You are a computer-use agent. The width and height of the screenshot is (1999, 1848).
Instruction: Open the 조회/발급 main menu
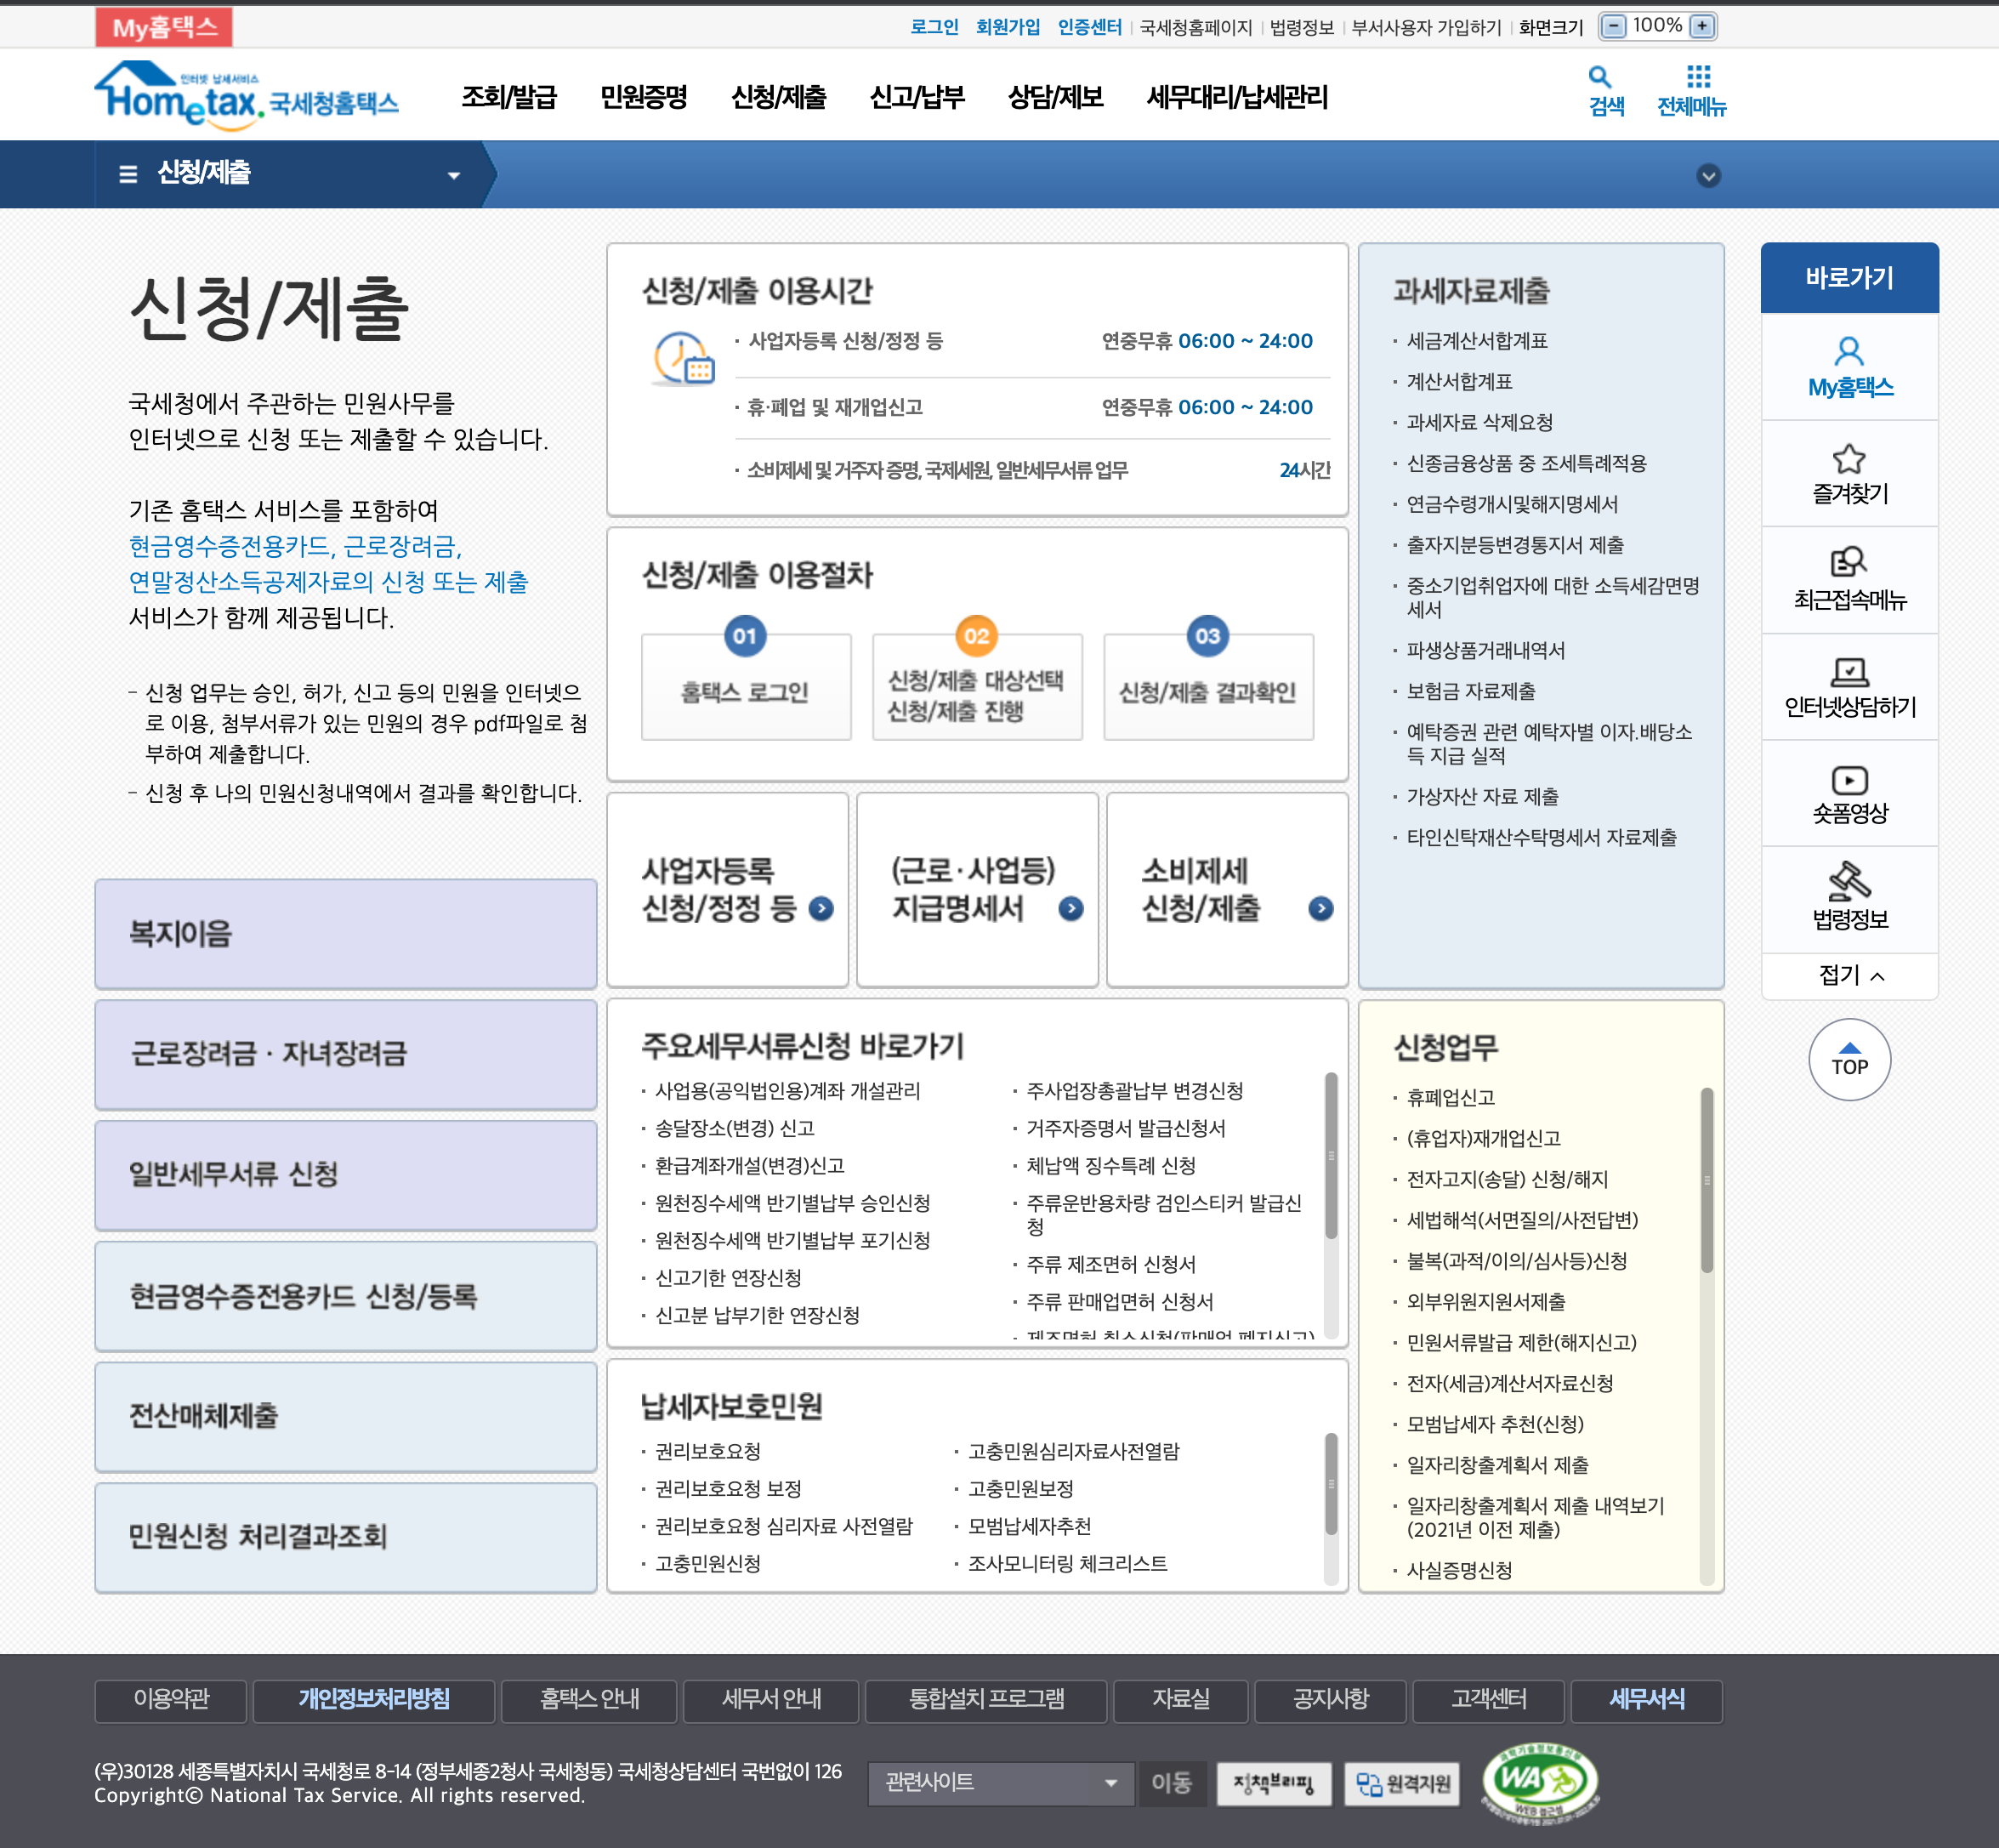point(508,97)
